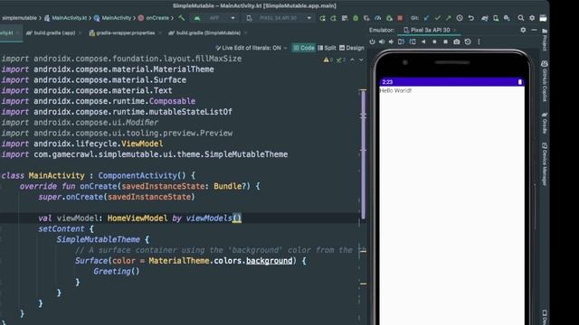Open emulator extended controls three-dots

tap(479, 42)
